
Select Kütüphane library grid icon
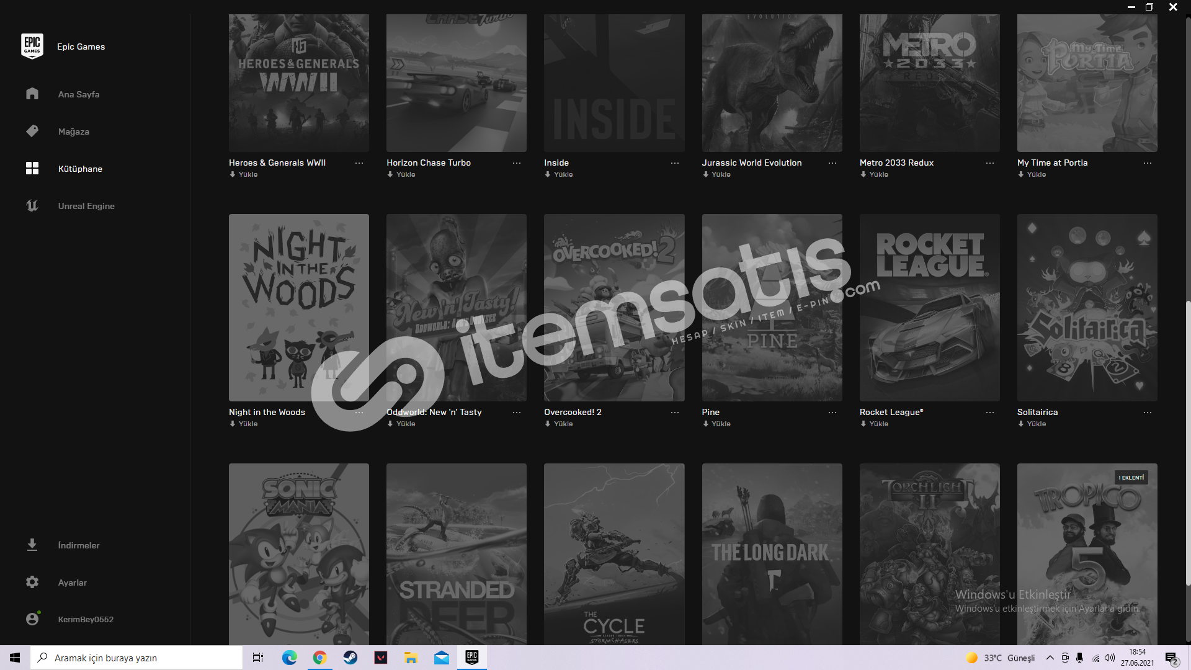click(32, 168)
